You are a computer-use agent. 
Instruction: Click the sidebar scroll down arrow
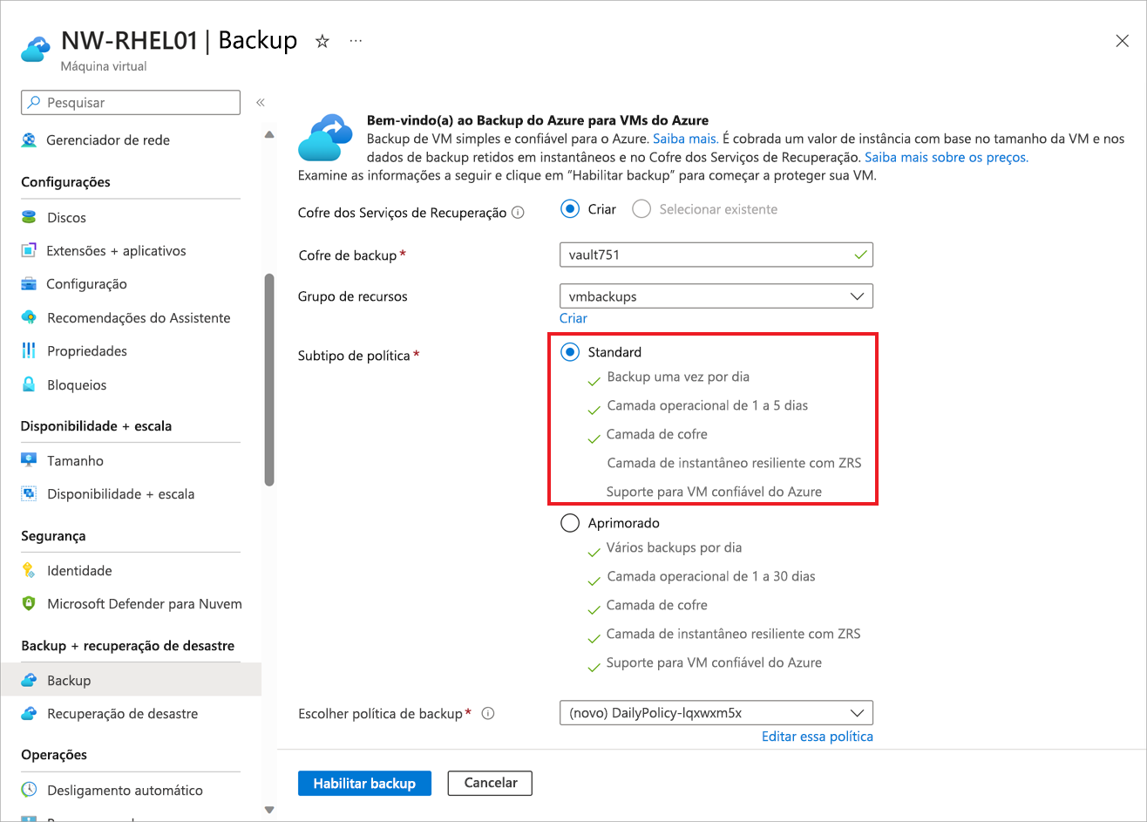pyautogui.click(x=269, y=810)
